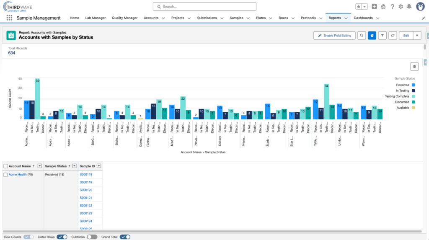Sort by the Account Name column header

point(20,166)
